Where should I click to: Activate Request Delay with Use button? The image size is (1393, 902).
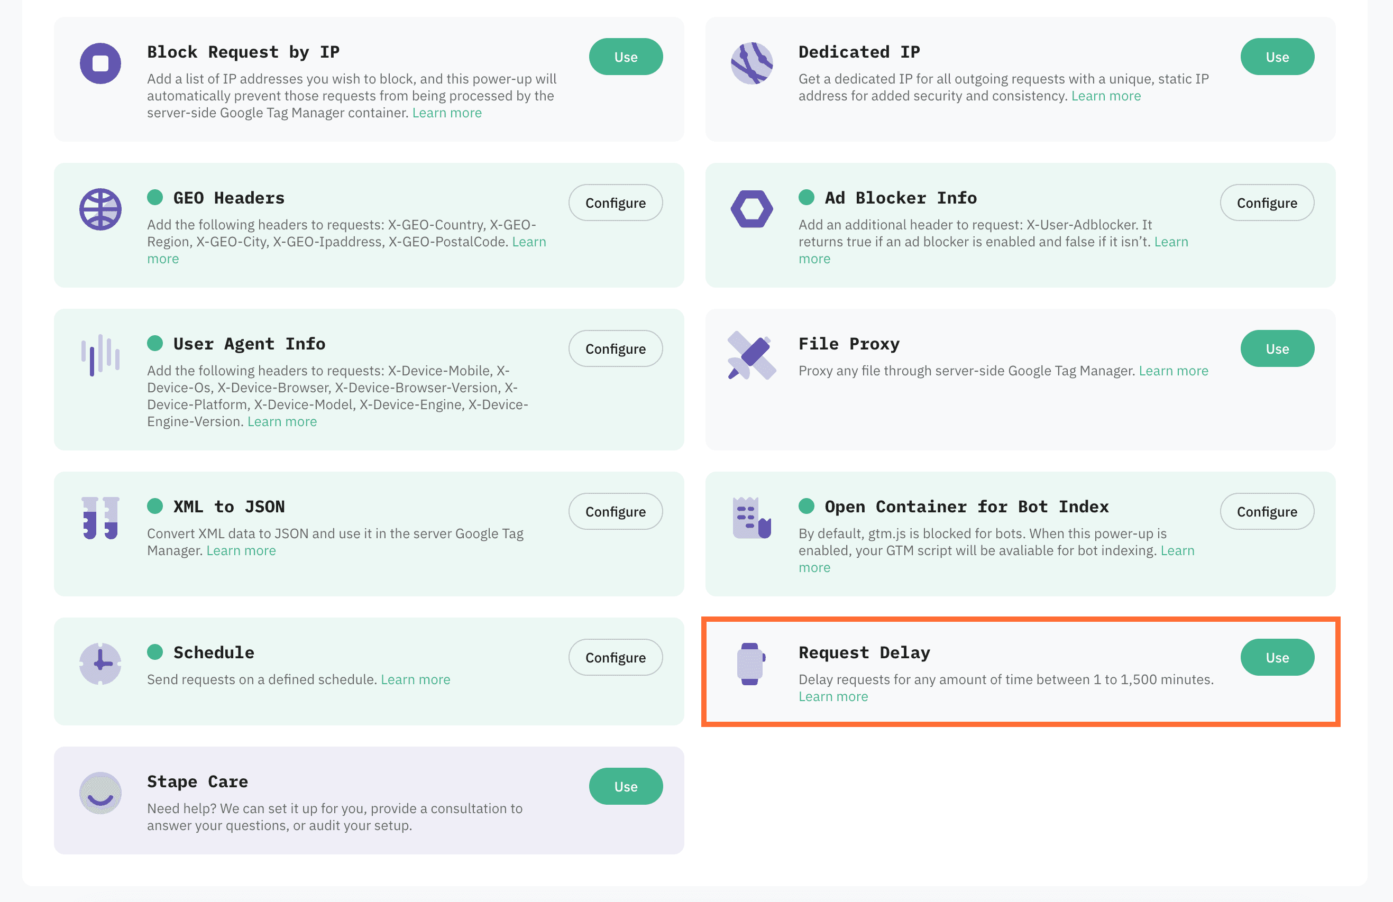[x=1277, y=657]
